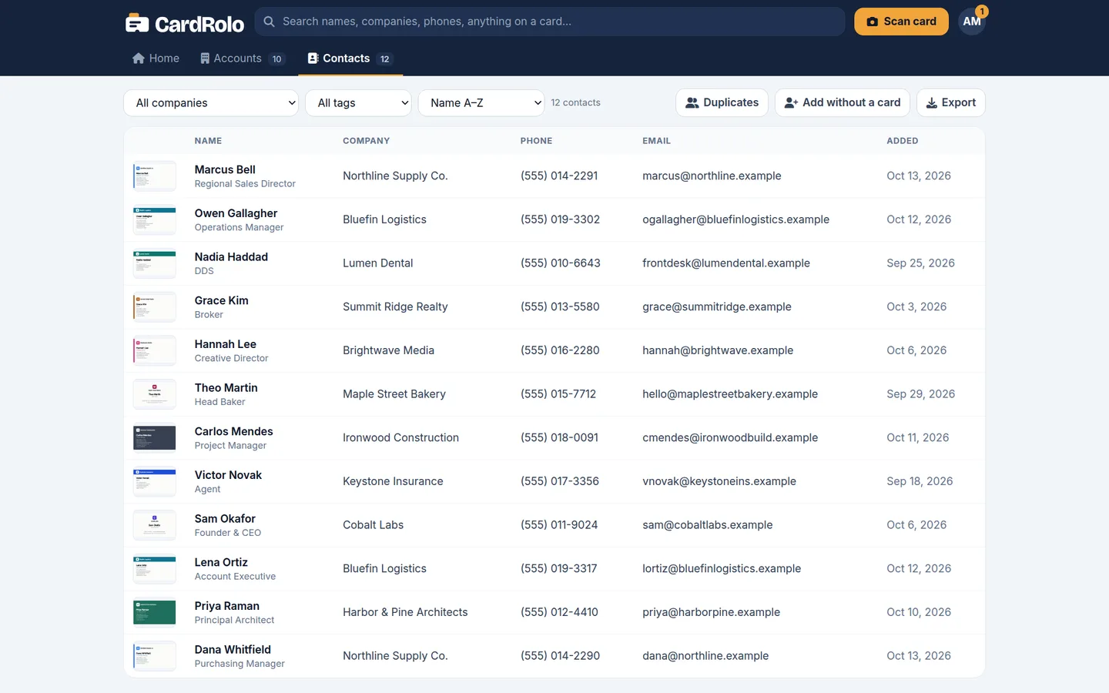Click the Export button
Viewport: 1109px width, 693px height.
[x=950, y=102]
